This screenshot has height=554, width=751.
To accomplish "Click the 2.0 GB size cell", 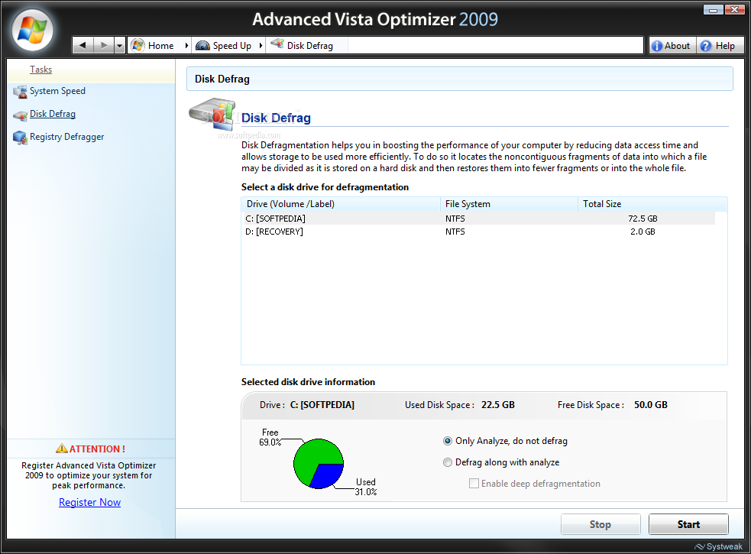I will click(x=643, y=232).
